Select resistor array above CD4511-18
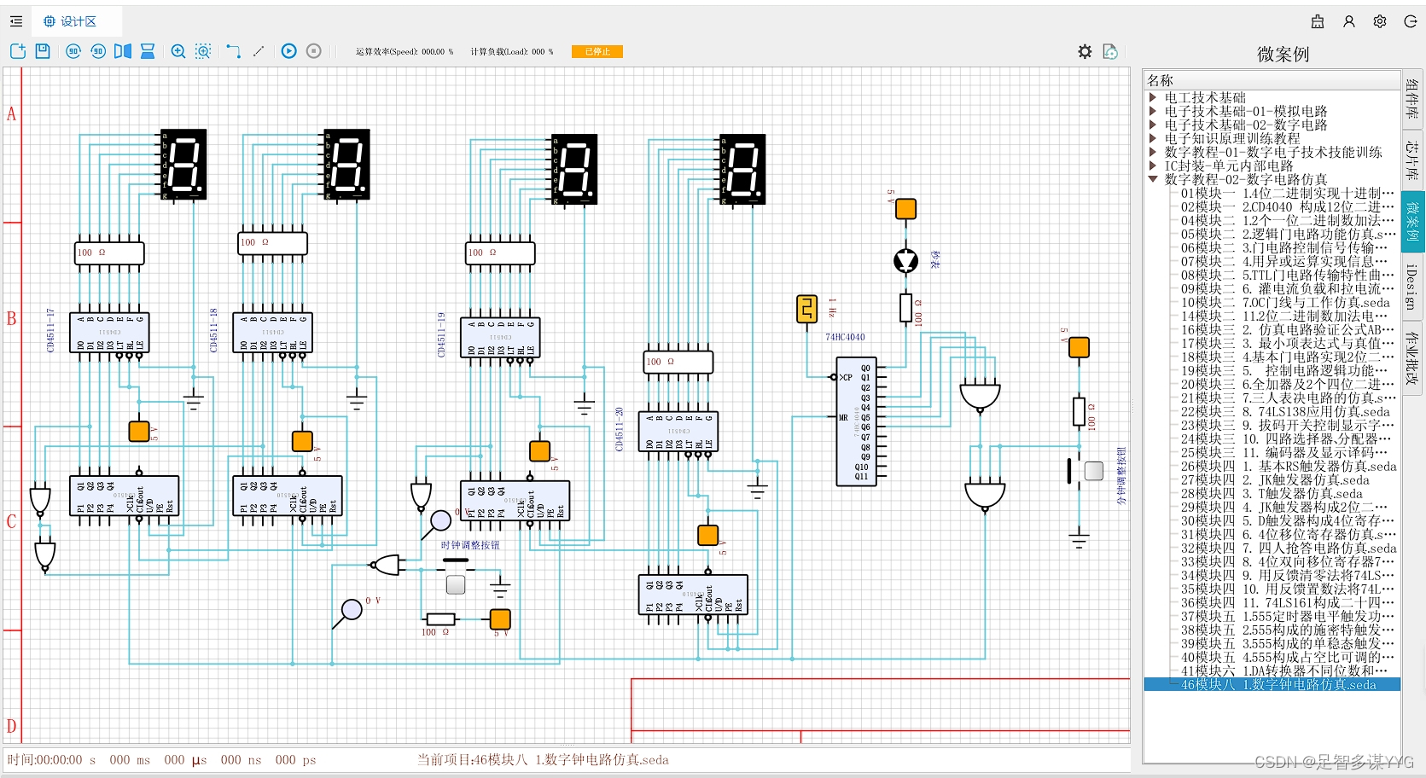 (x=272, y=243)
